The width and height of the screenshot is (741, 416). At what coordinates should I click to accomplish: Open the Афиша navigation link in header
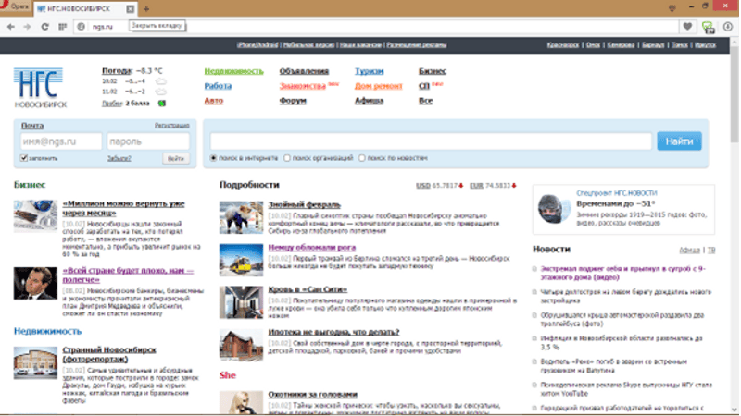click(x=369, y=101)
